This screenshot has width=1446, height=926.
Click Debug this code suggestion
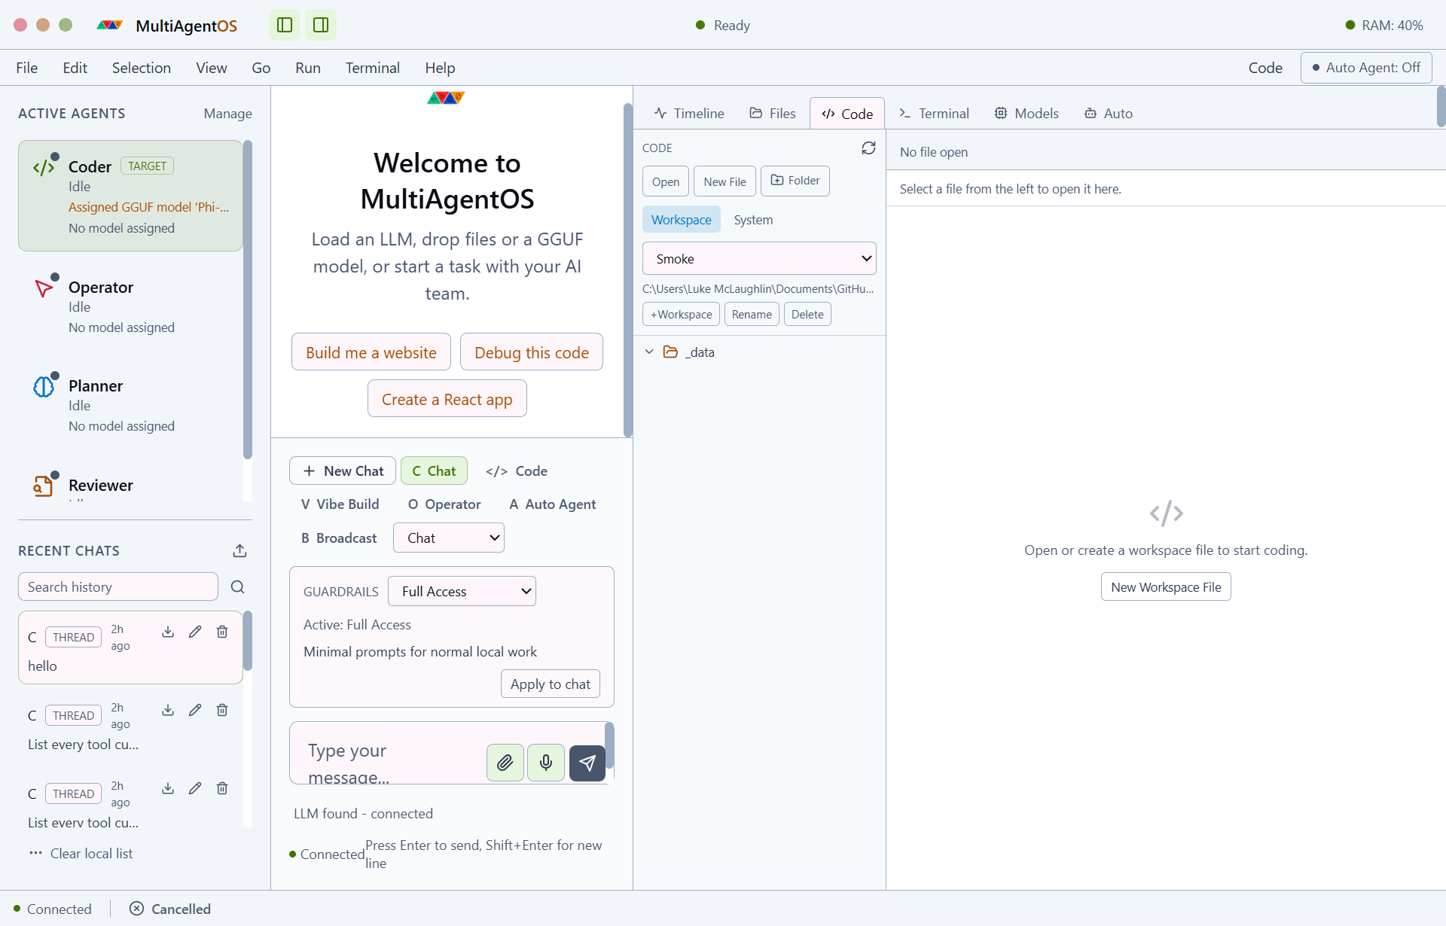(x=532, y=352)
